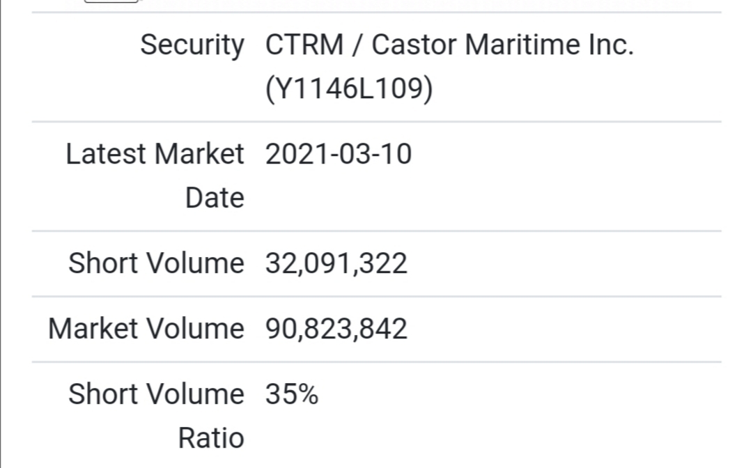Click the Latest Market Date label
The width and height of the screenshot is (737, 468).
pyautogui.click(x=155, y=154)
